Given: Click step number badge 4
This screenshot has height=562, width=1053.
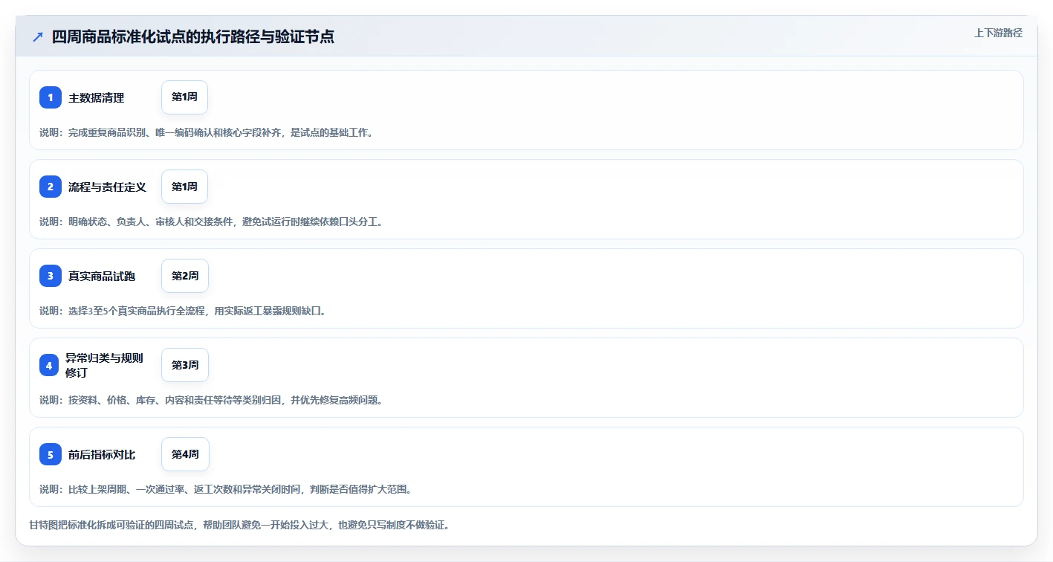Looking at the screenshot, I should [x=49, y=365].
